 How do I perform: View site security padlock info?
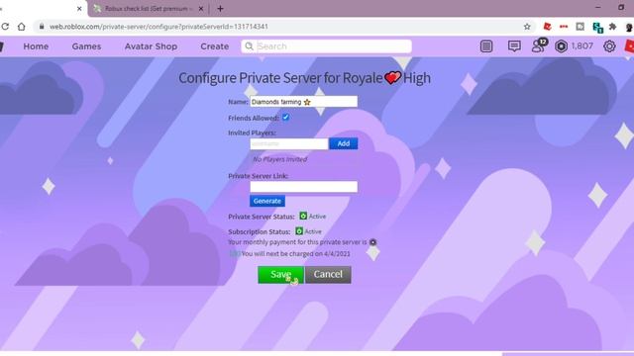(x=42, y=27)
